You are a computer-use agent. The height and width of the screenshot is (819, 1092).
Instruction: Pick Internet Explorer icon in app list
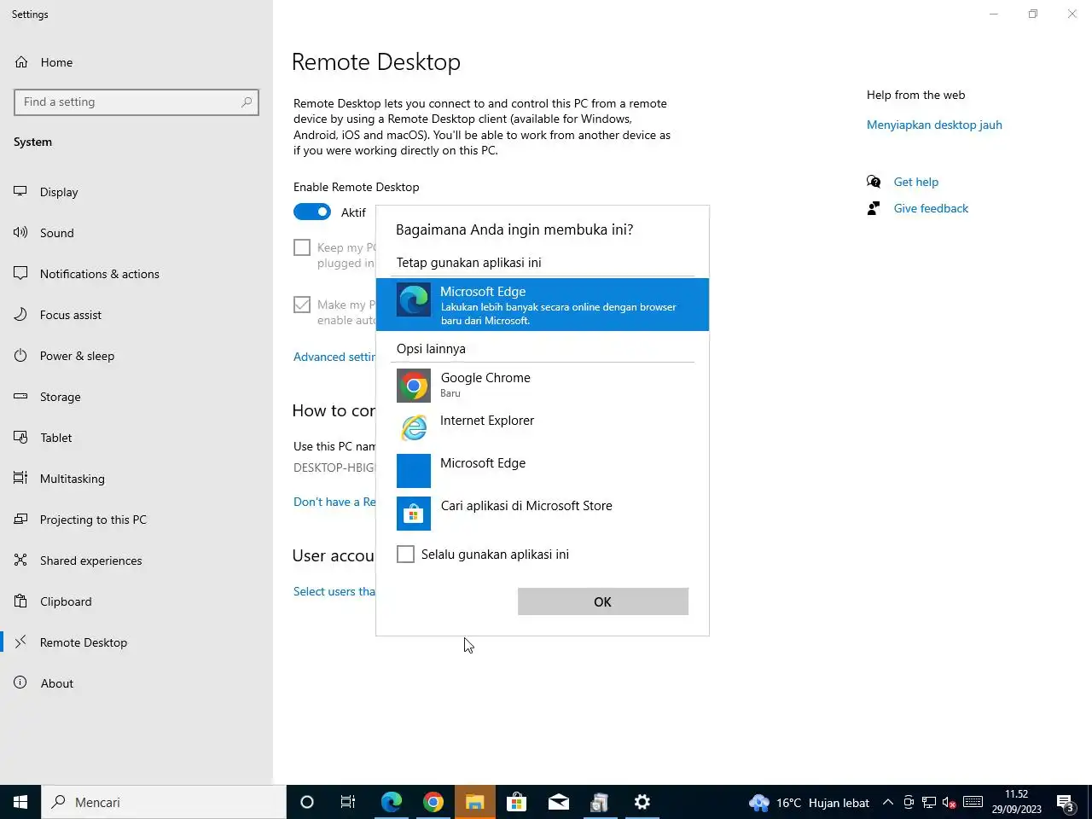point(414,428)
